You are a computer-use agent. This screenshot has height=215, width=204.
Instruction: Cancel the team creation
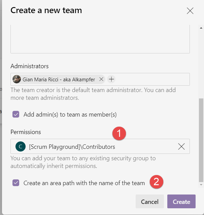pyautogui.click(x=149, y=202)
